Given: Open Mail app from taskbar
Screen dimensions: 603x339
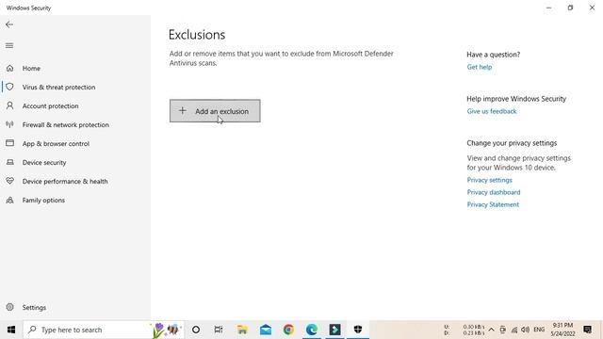Looking at the screenshot, I should [x=266, y=330].
